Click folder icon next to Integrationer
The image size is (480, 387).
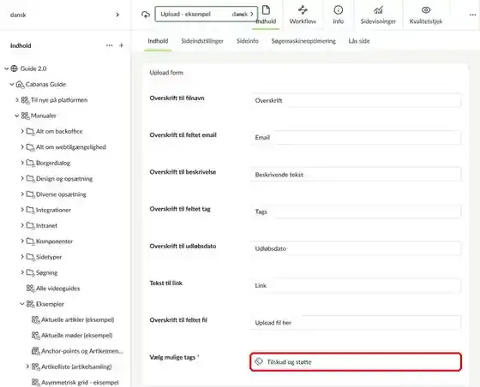coord(30,210)
